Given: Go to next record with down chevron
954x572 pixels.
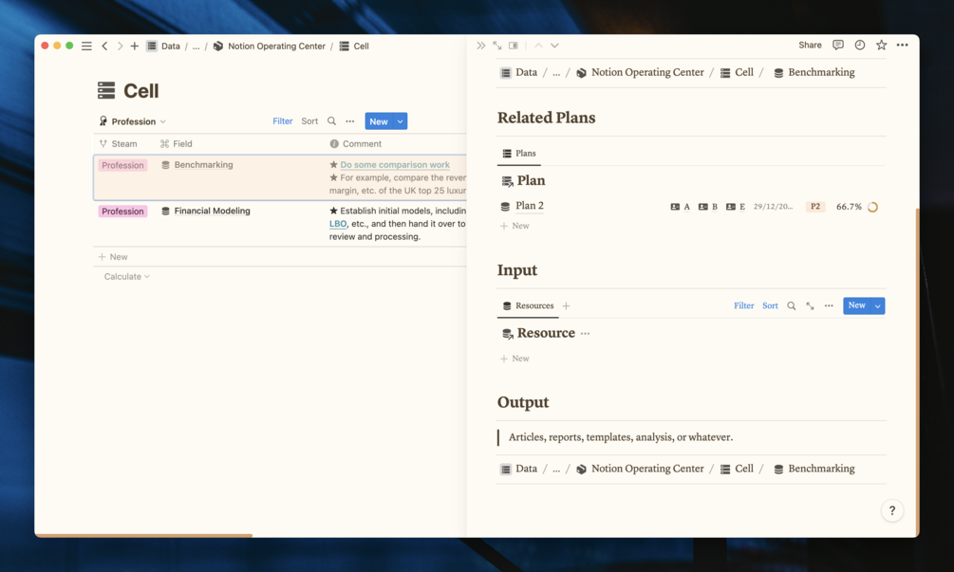Looking at the screenshot, I should point(555,46).
